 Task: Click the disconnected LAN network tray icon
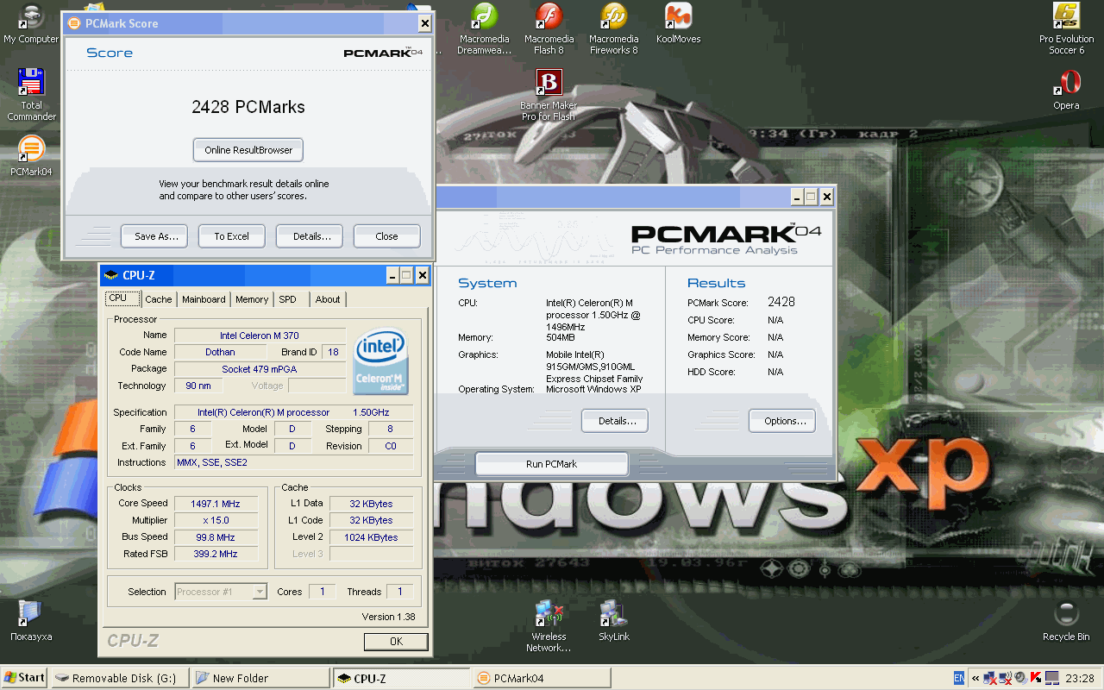(990, 678)
